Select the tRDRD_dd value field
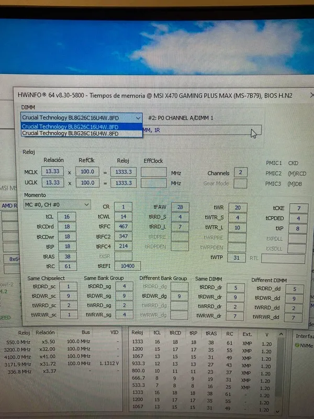 pyautogui.click(x=295, y=289)
